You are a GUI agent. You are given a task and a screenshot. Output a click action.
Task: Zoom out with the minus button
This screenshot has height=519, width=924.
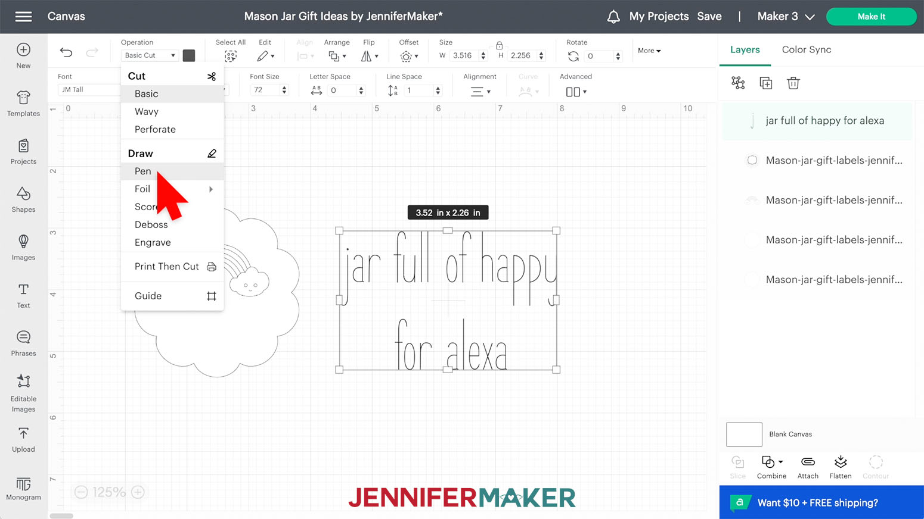[x=82, y=492]
